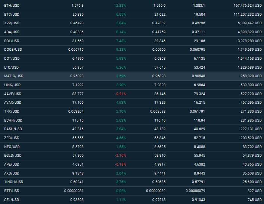Open the XRP/USD market row
Image resolution: width=264 pixels, height=204 pixels.
(x=132, y=23)
